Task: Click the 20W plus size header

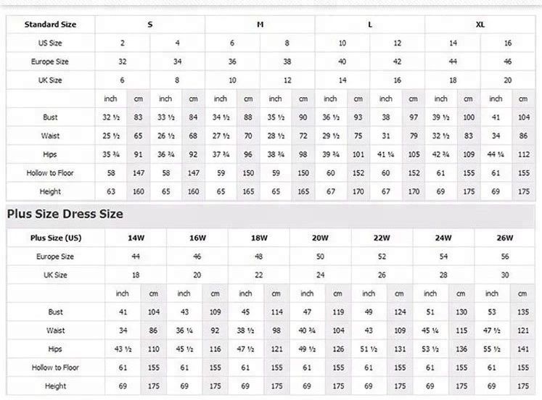Action: [x=321, y=238]
